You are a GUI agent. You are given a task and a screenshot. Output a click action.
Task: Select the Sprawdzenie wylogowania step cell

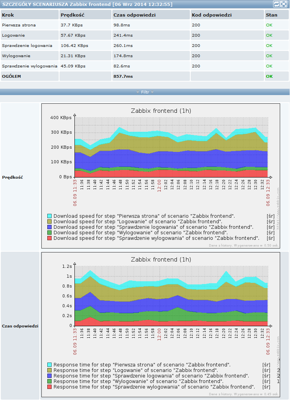coord(30,66)
